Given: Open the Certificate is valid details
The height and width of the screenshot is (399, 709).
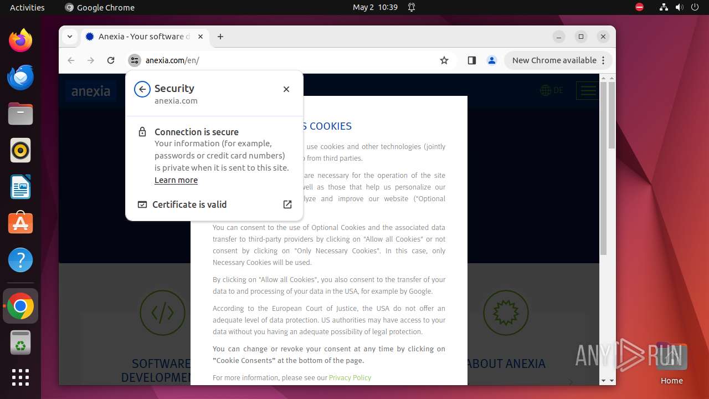Looking at the screenshot, I should tap(214, 204).
